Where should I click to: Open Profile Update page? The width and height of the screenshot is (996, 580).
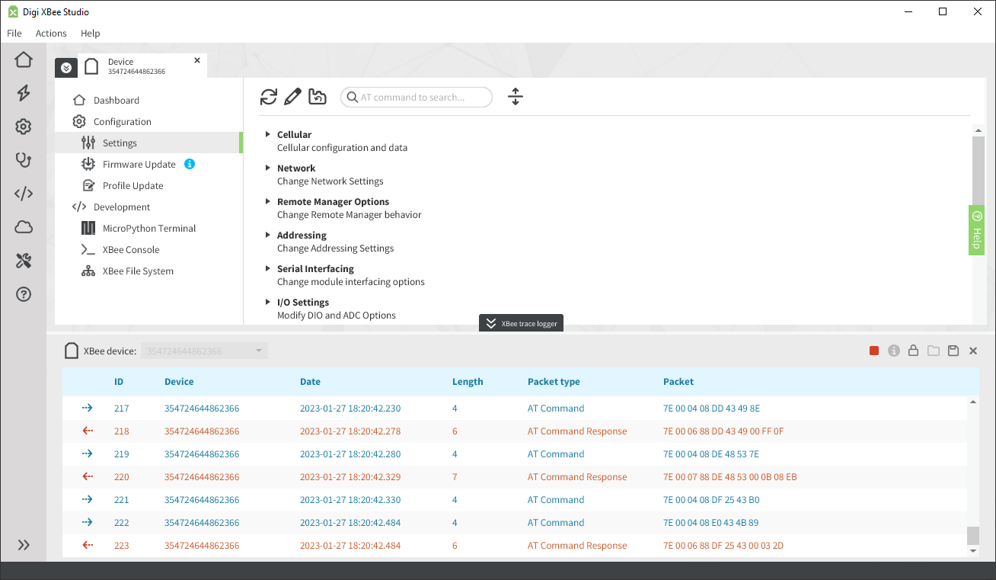(x=132, y=185)
